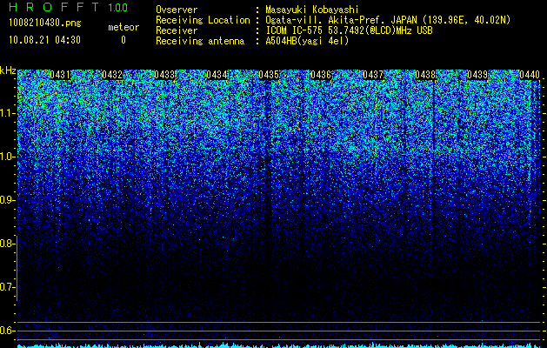Click the meteor label
Screen dimensions: 547x348
pyautogui.click(x=123, y=27)
